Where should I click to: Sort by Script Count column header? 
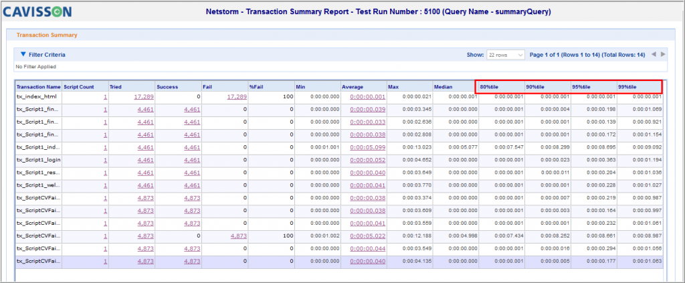pyautogui.click(x=79, y=87)
